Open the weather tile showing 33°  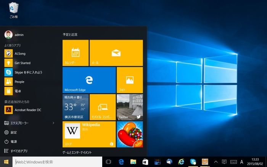[76, 107]
